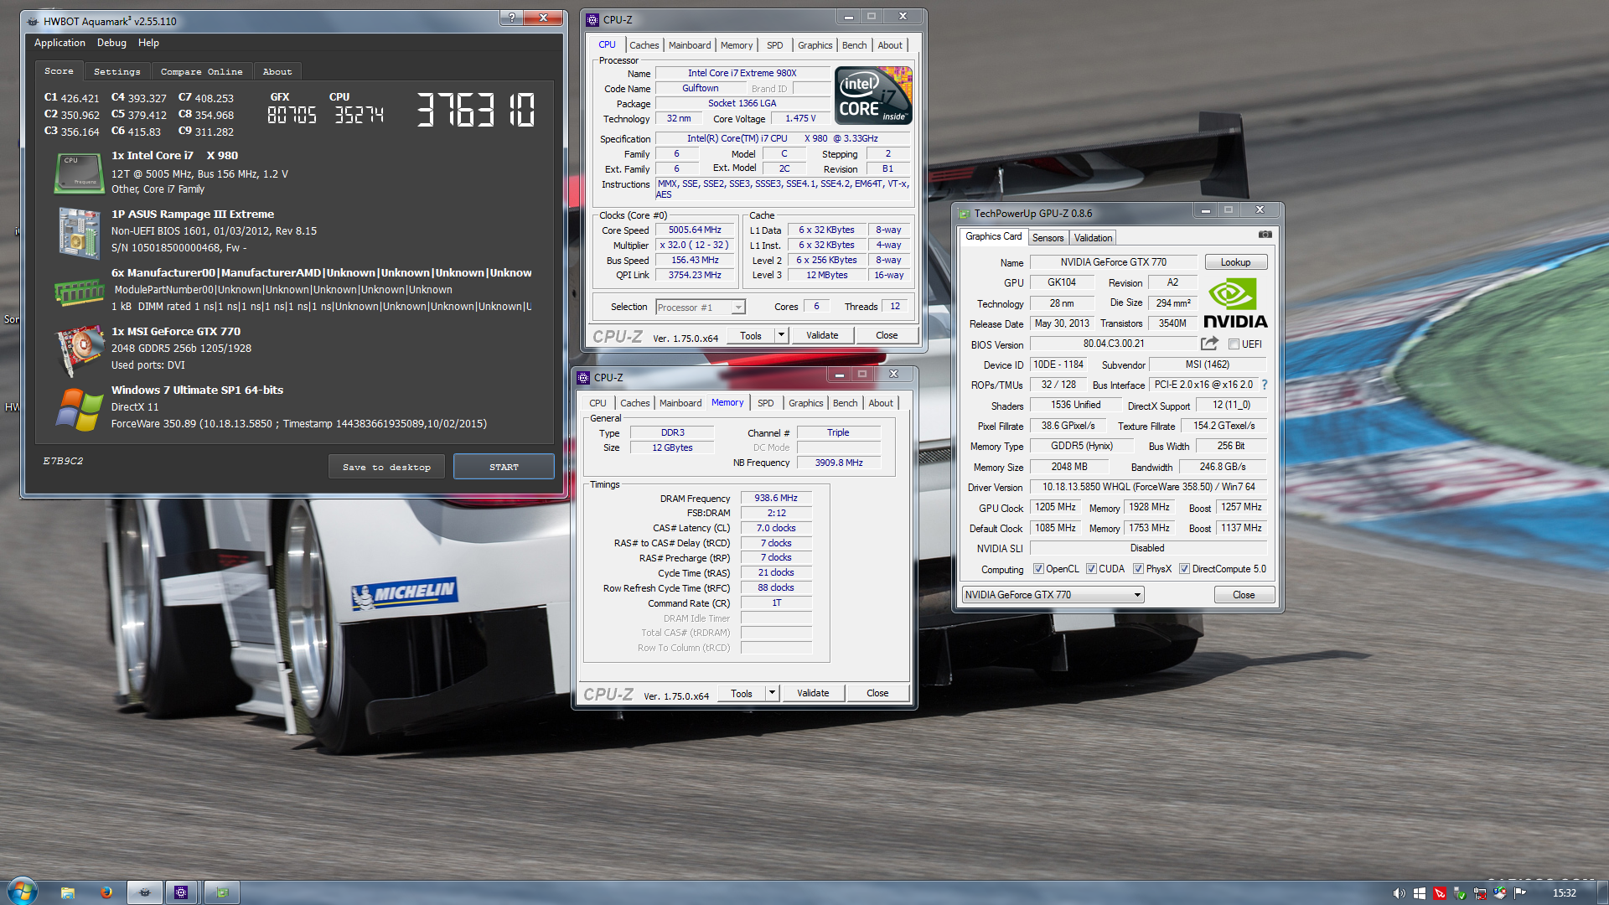Click Tools button in top CPU-Z window

pyautogui.click(x=751, y=335)
